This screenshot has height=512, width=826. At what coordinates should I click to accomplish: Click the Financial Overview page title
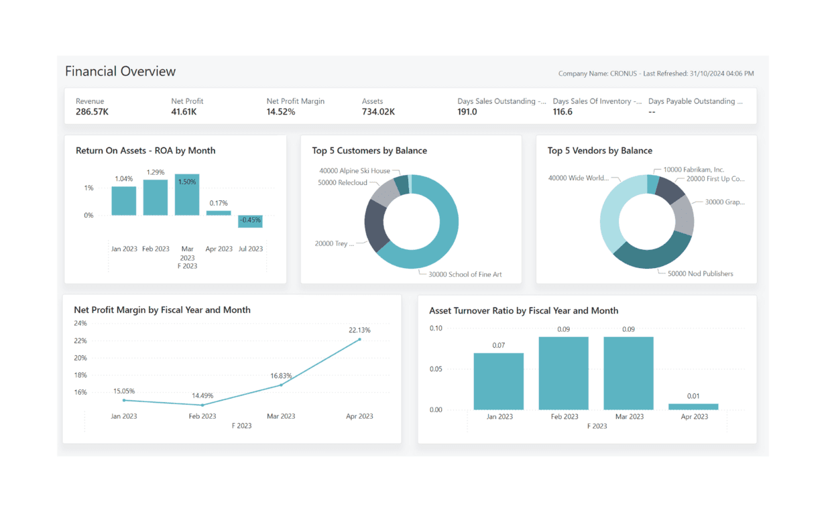(120, 72)
